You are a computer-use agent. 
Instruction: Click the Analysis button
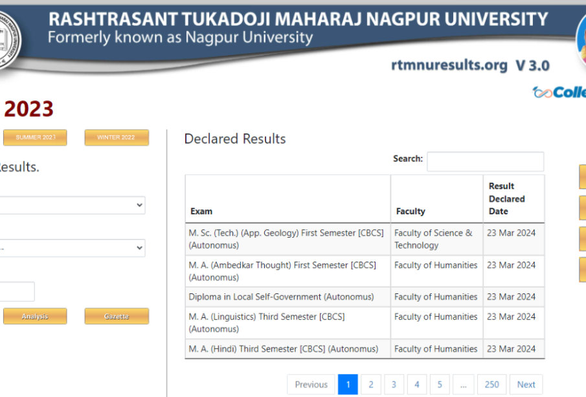35,316
